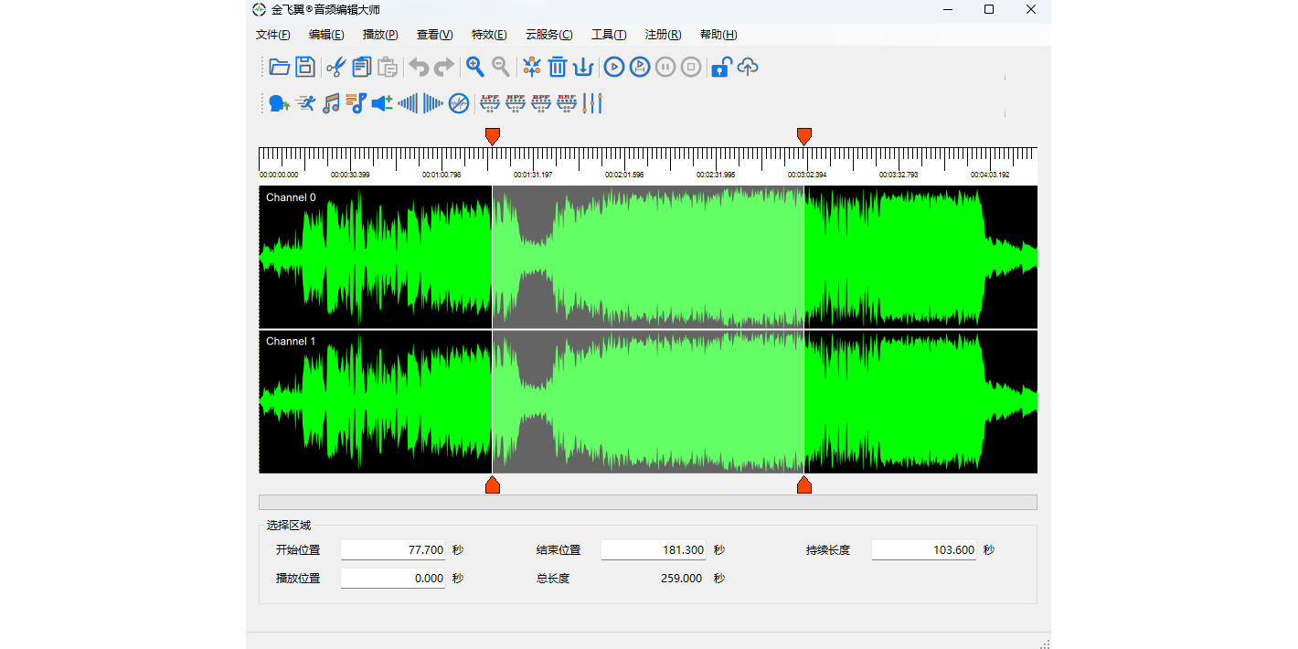Click the copy documents icon
Screen dimensions: 1298x649
(362, 67)
